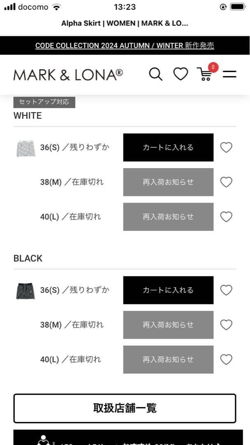Viewport: 250px width, 445px height.
Task: Expand the page title Alpha Skirt header
Action: point(125,23)
